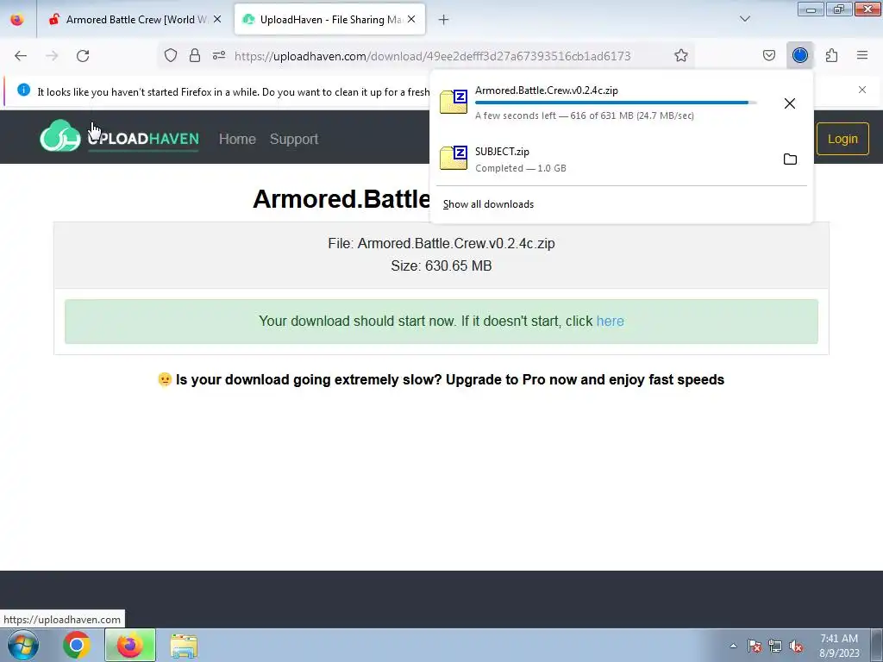Open Show all downloads
883x662 pixels.
(x=488, y=204)
